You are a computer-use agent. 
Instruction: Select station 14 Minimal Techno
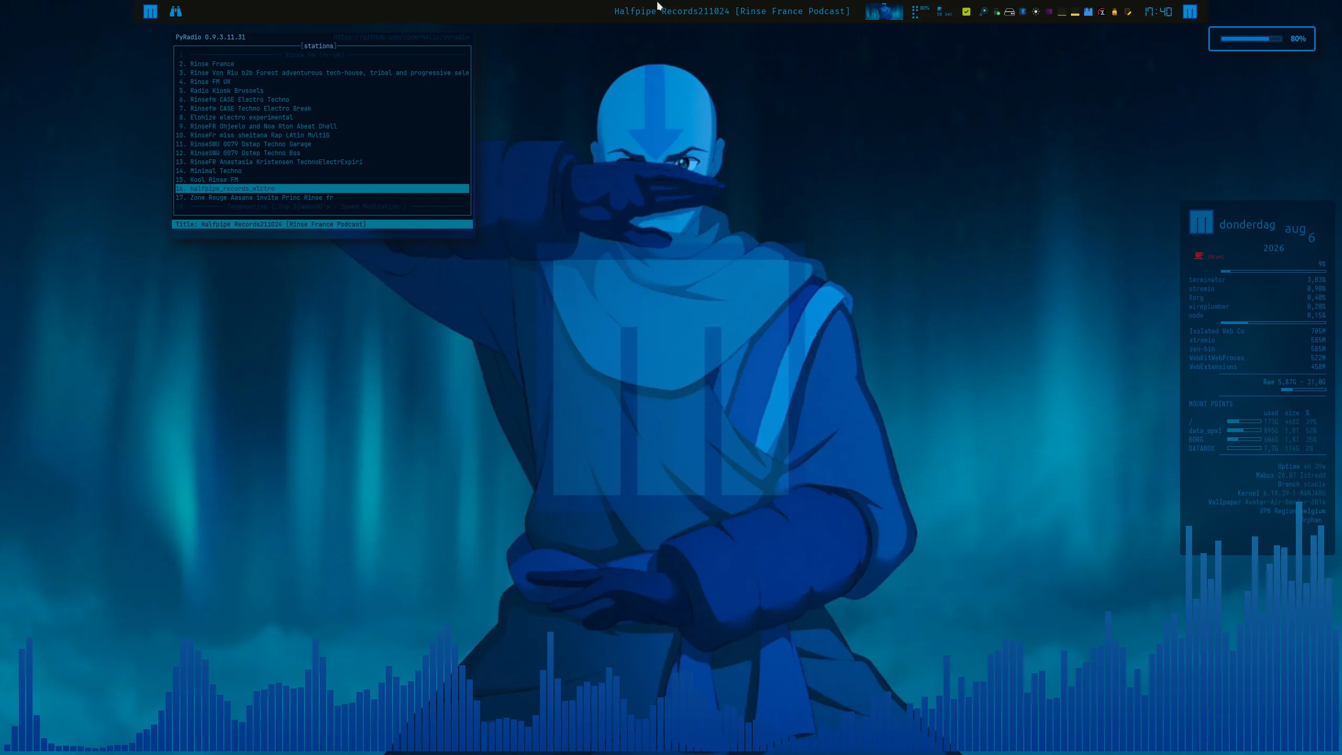pos(322,171)
